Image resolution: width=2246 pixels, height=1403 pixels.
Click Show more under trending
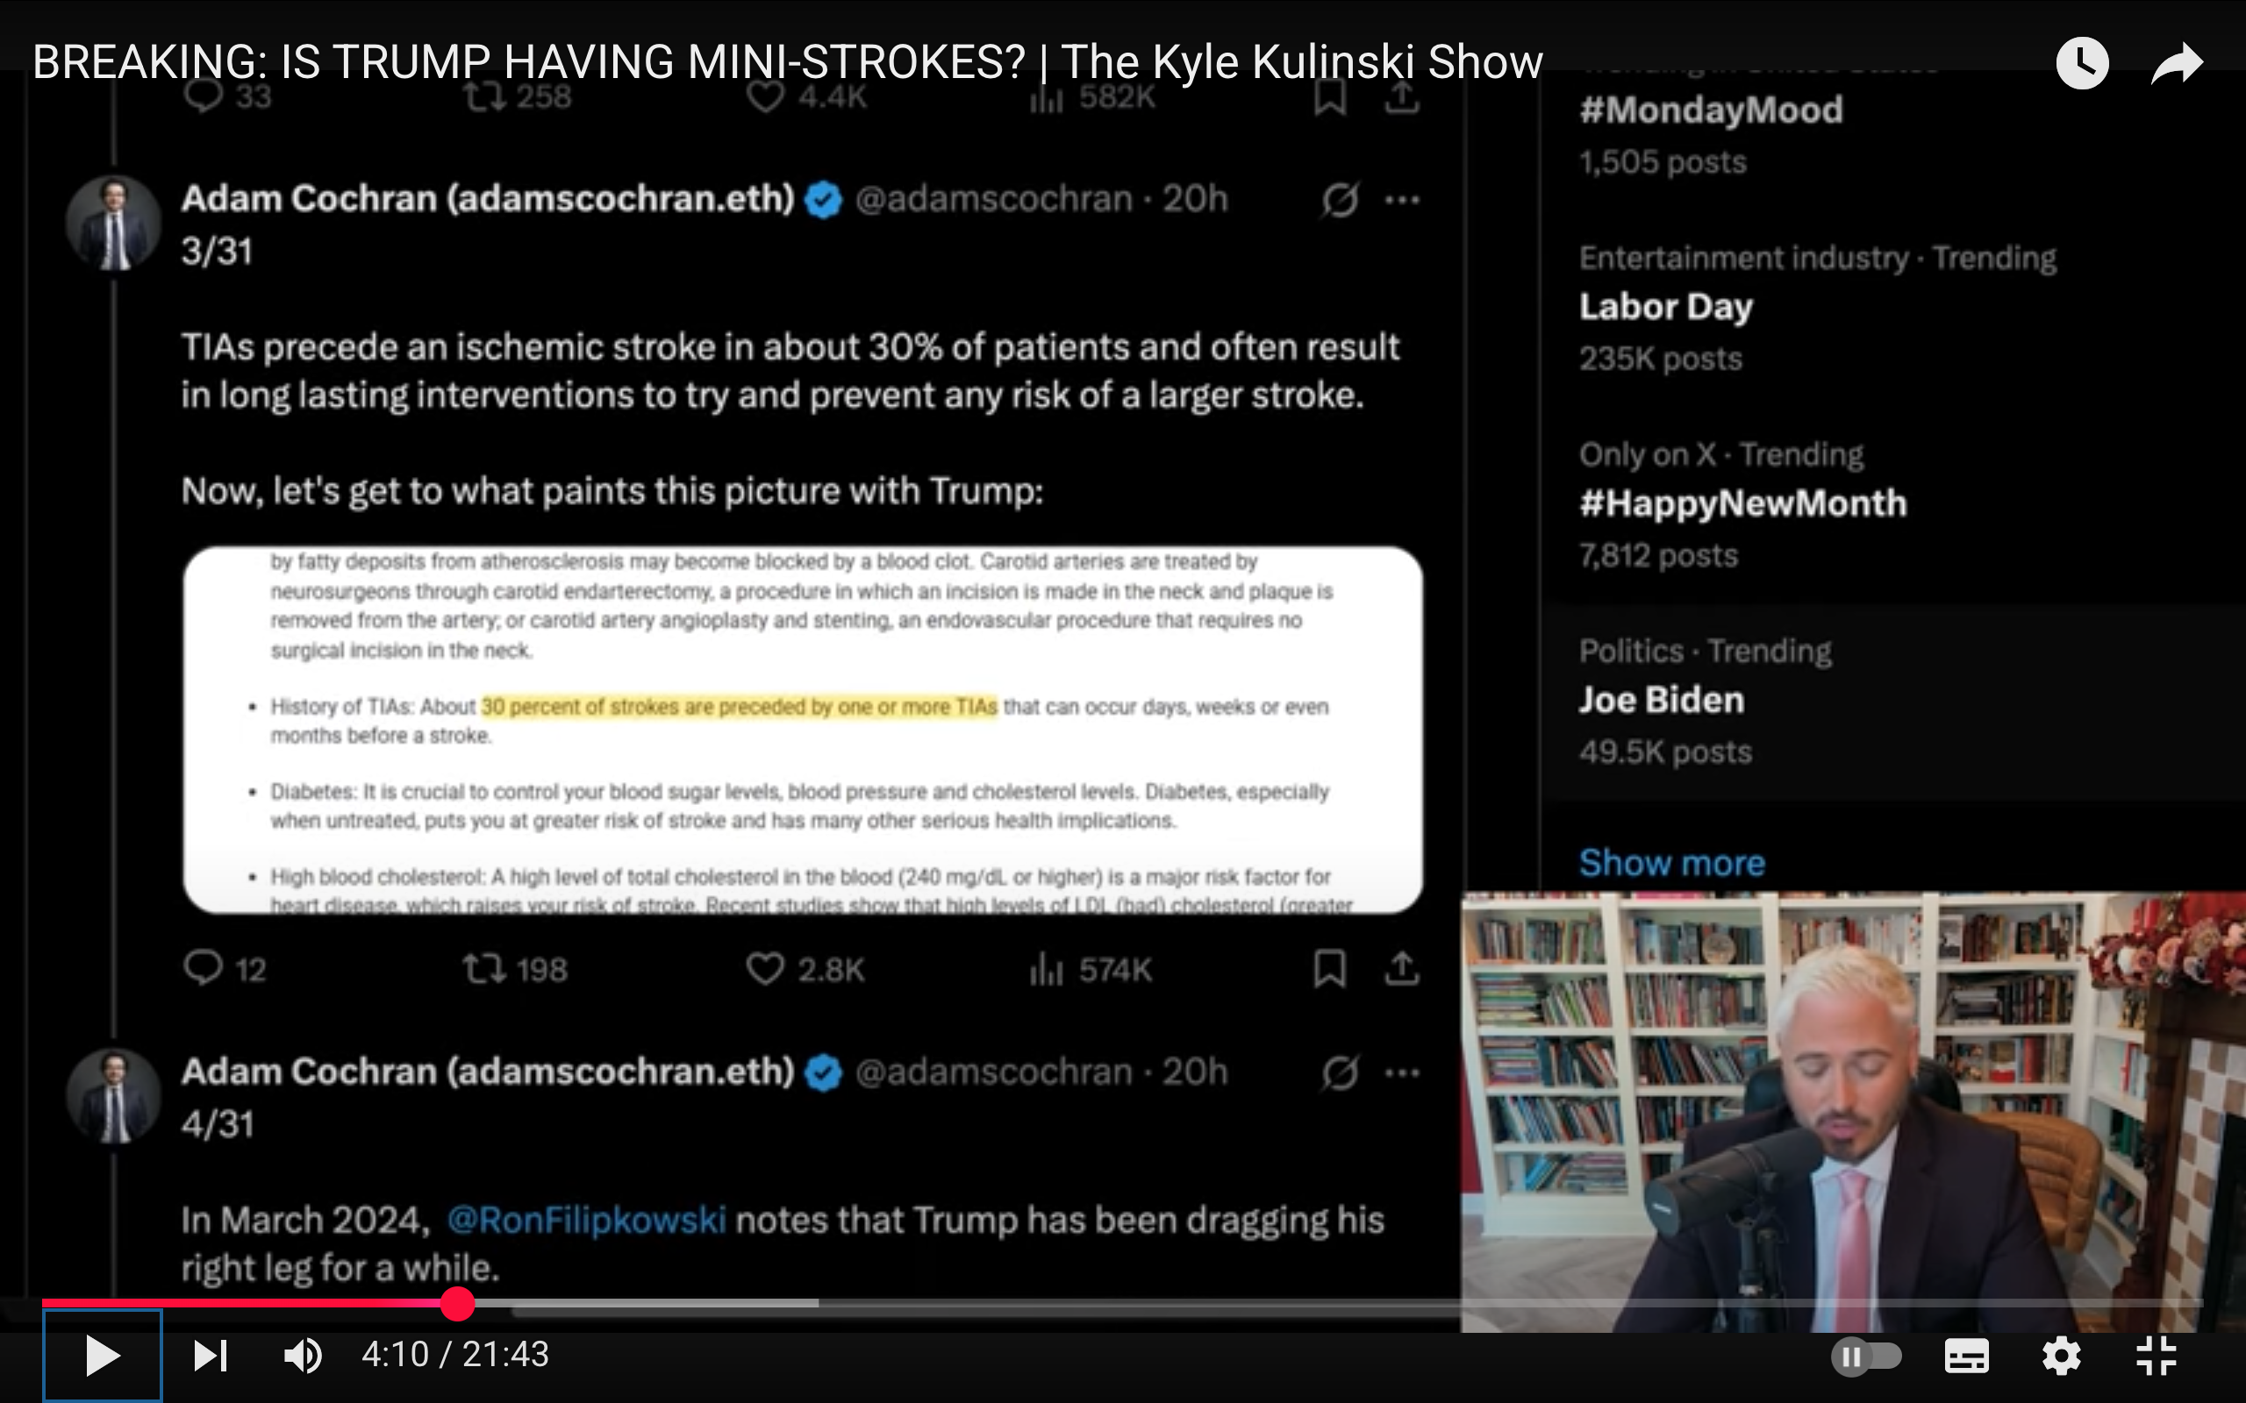pyautogui.click(x=1671, y=863)
